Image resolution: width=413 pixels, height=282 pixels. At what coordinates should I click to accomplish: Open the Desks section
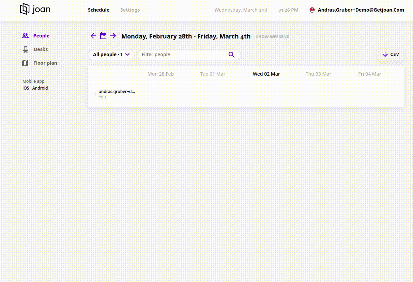point(40,49)
